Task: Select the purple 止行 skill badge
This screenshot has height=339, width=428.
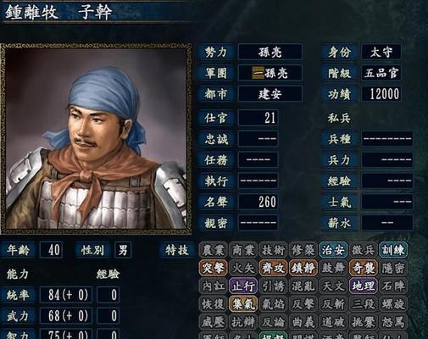Action: [x=243, y=286]
